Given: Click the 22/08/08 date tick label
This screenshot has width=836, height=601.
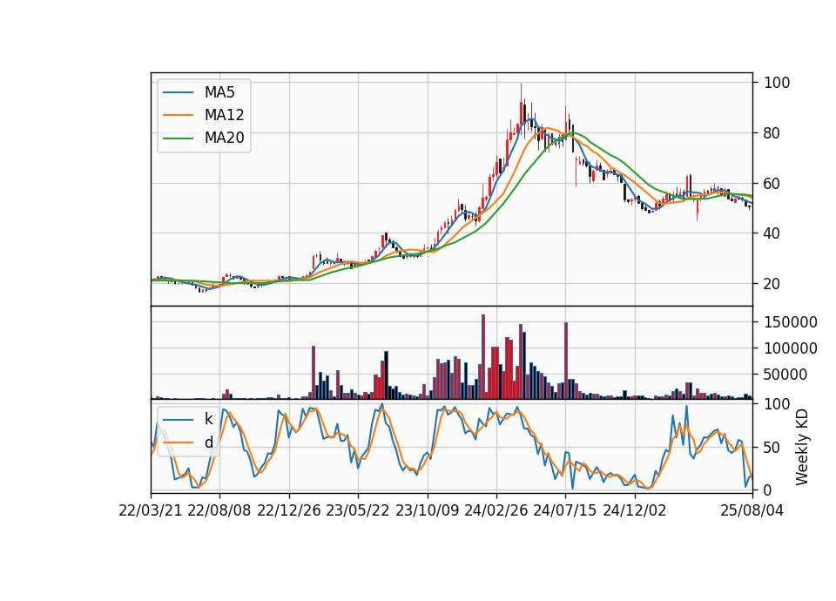Looking at the screenshot, I should click(219, 510).
